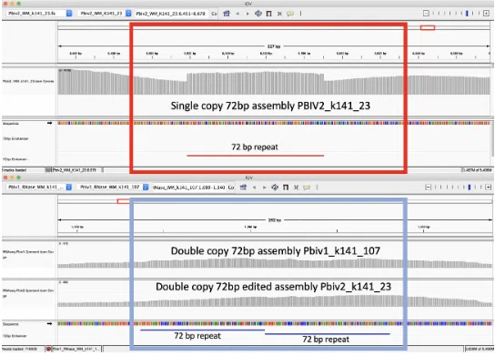
Task: Click red position marker on upper ideogram
Action: (428, 28)
